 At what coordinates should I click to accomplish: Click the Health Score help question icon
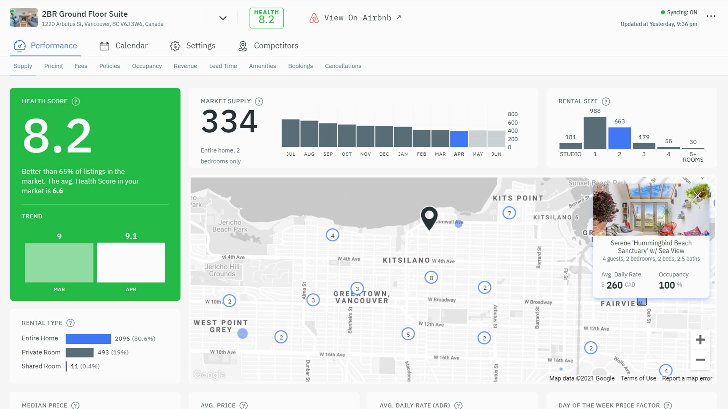[x=76, y=101]
